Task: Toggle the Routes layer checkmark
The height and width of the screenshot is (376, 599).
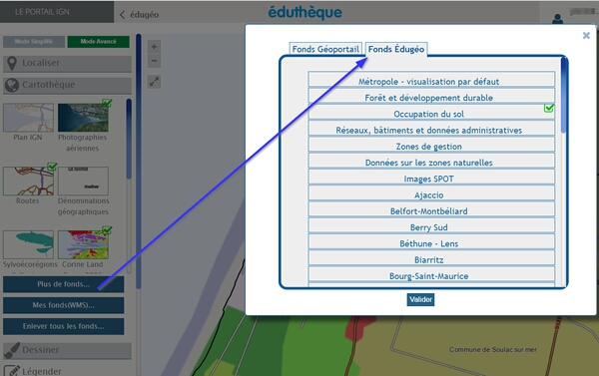Action: click(52, 167)
